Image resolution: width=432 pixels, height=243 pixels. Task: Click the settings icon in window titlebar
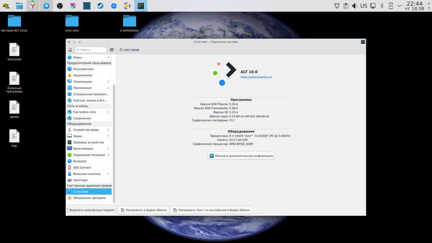363,42
